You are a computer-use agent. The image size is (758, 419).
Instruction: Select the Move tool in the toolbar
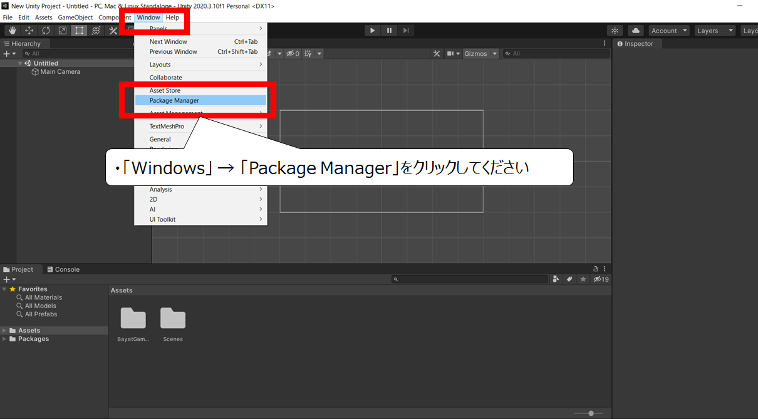[29, 31]
